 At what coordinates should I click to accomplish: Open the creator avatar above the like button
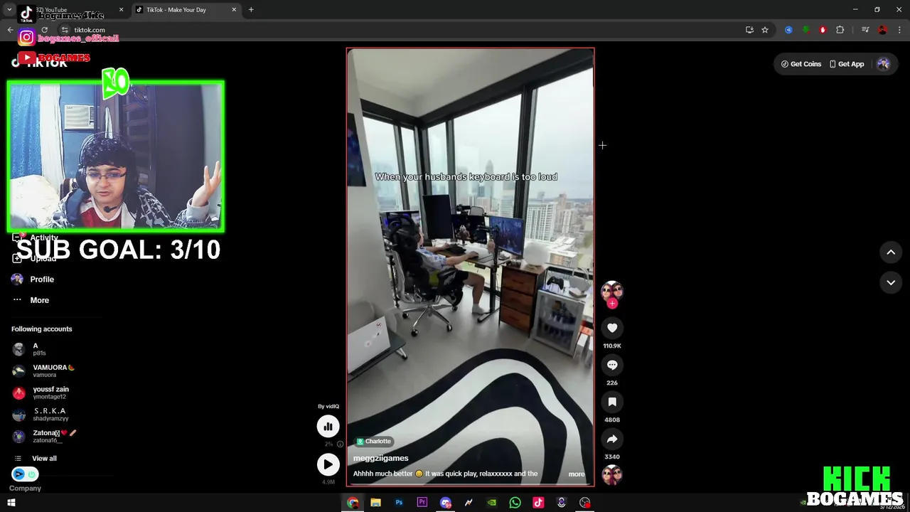point(612,291)
